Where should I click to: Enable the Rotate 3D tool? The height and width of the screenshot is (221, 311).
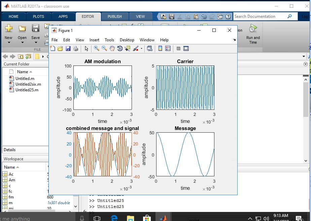tap(120, 49)
